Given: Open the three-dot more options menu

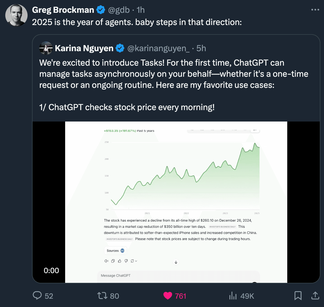Looking at the screenshot, I should click(x=315, y=10).
